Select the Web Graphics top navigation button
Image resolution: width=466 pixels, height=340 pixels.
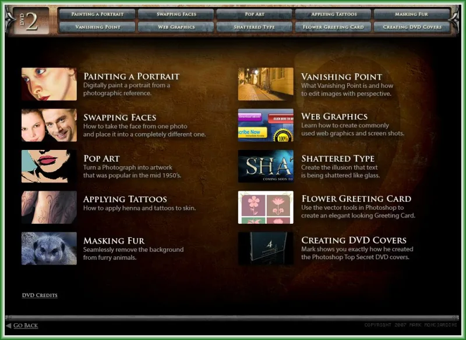point(176,27)
